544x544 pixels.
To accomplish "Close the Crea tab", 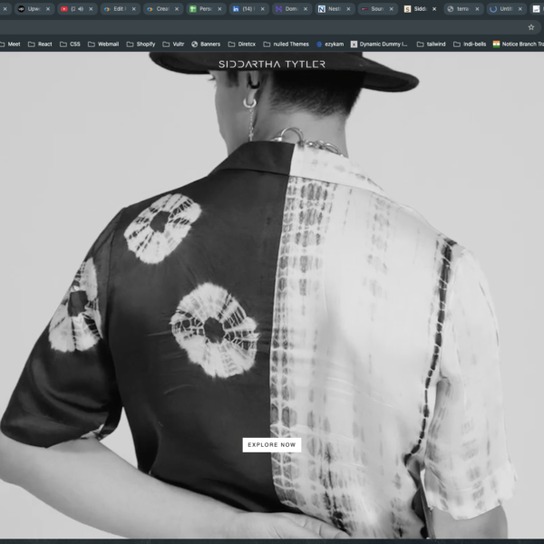I will pos(177,9).
